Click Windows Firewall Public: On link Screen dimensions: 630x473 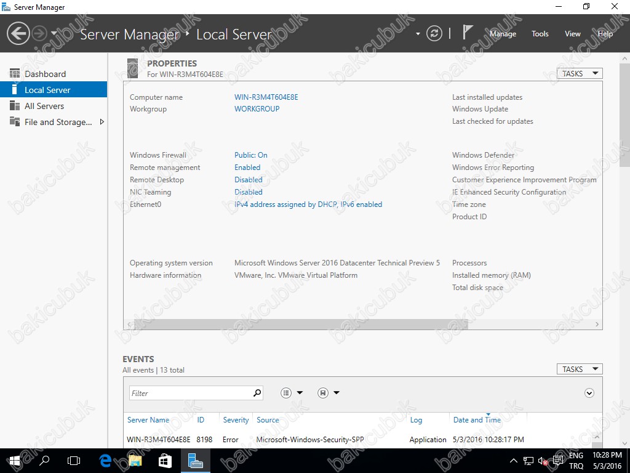tap(251, 155)
